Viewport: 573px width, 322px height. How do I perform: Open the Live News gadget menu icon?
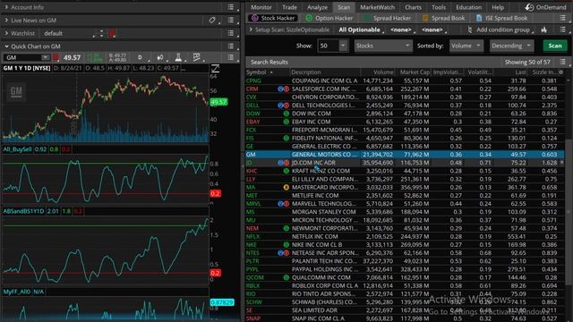pos(231,20)
